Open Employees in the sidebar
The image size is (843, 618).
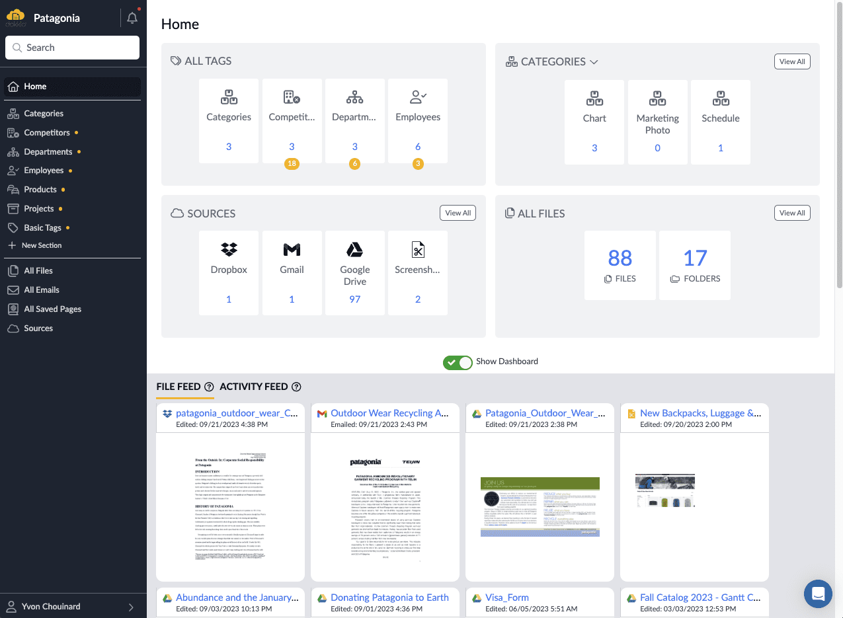44,171
